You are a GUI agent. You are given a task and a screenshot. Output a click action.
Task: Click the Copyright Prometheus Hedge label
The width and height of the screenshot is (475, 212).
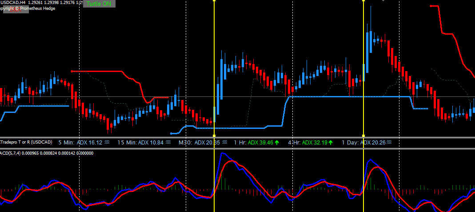pos(28,8)
